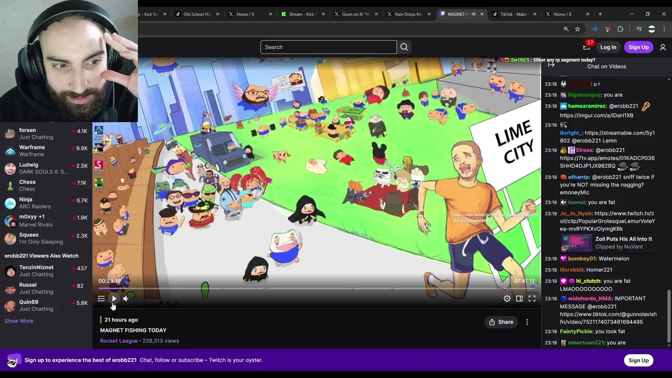Open m0xyy's Marvel Rivals stream

46,221
